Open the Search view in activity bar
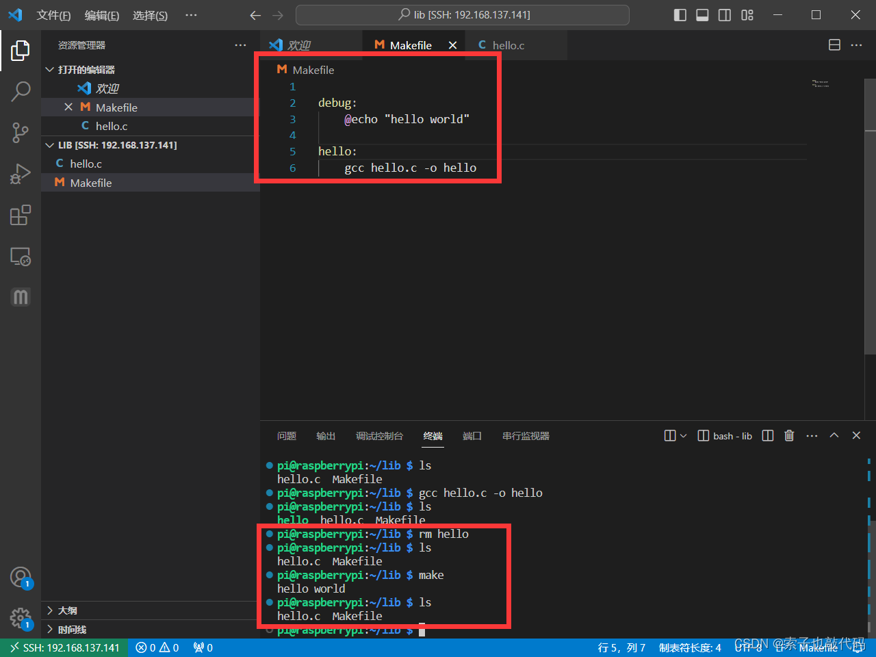This screenshot has height=657, width=876. 21,91
